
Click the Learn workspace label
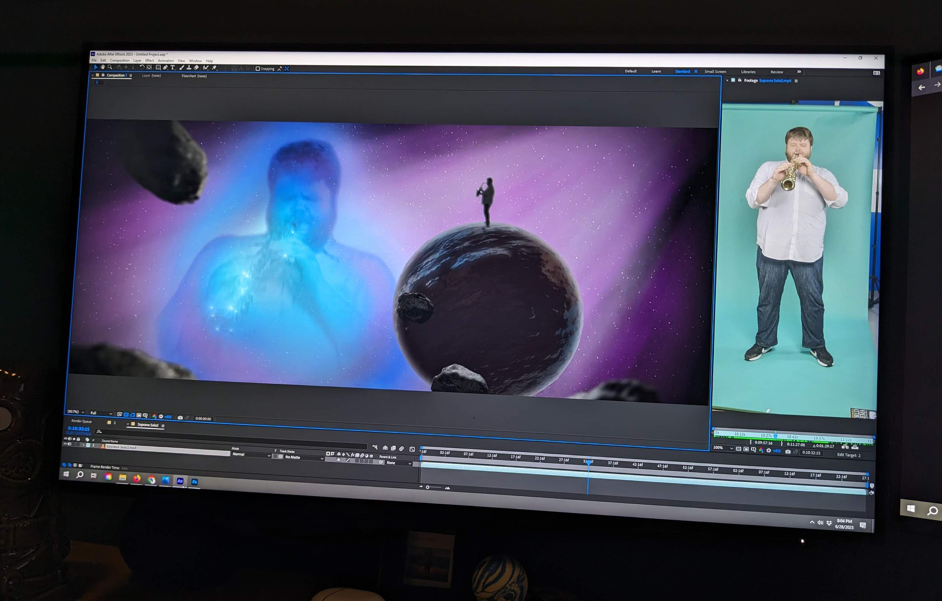pyautogui.click(x=656, y=71)
